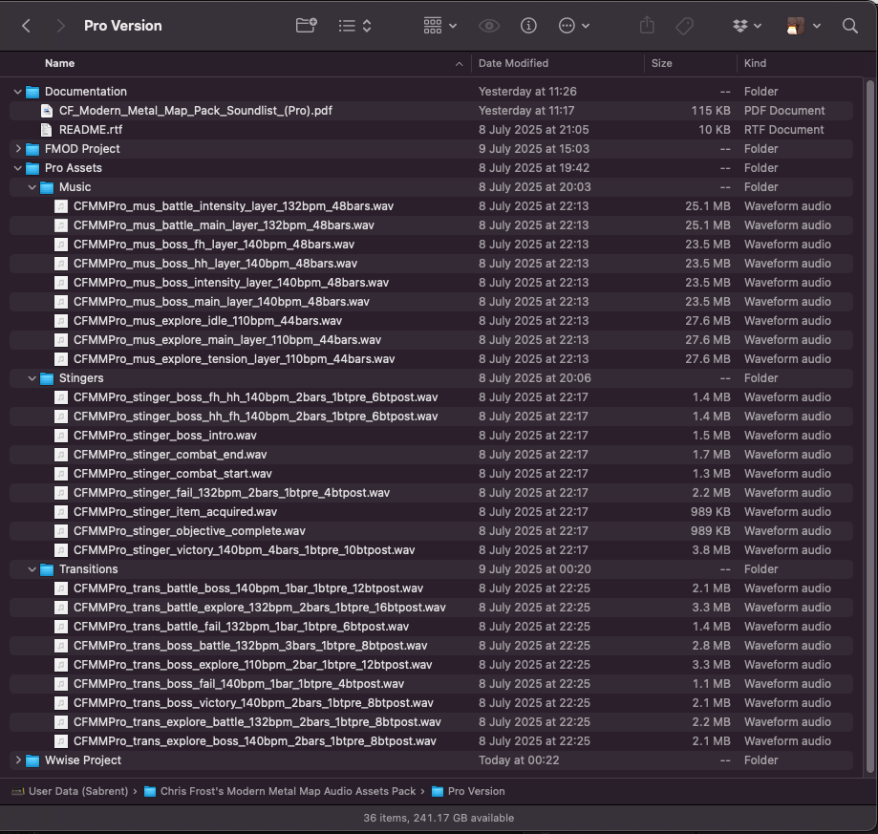
Task: Expand the Wwise Project folder
Action: click(18, 760)
